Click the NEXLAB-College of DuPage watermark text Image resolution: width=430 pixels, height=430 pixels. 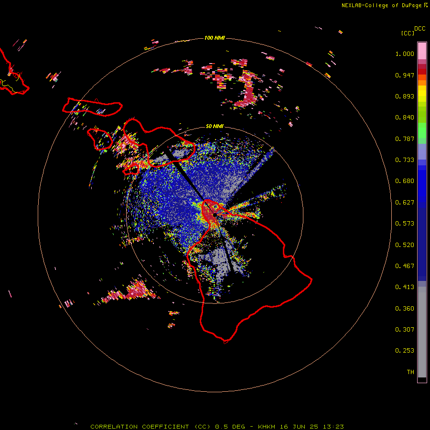pyautogui.click(x=384, y=5)
